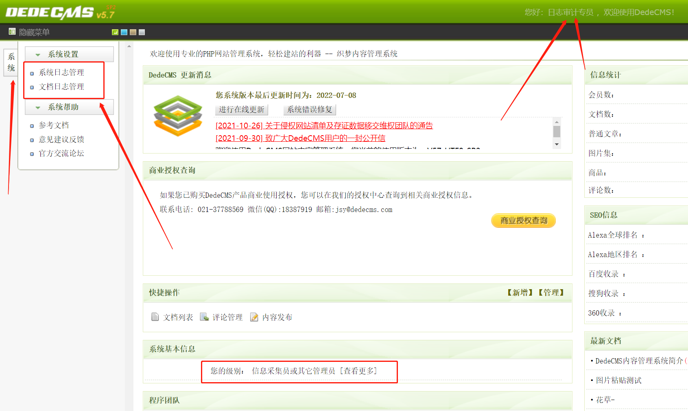This screenshot has height=411, width=688.
Task: Click the bullet icon beside 文档日志管理
Action: pos(32,87)
